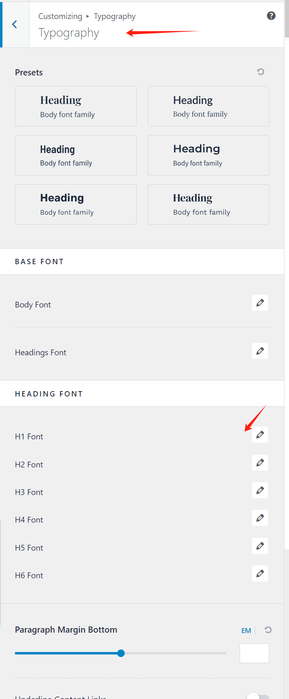
Task: Edit the Body Font settings
Action: pyautogui.click(x=260, y=303)
